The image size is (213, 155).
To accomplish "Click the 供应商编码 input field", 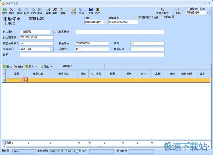I will (37, 38).
